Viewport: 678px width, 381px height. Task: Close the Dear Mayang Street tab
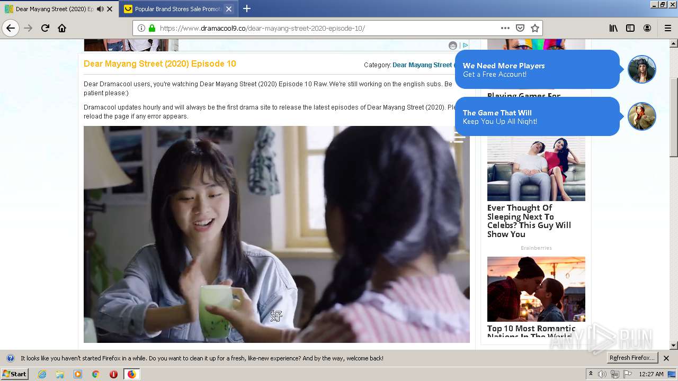pos(110,9)
